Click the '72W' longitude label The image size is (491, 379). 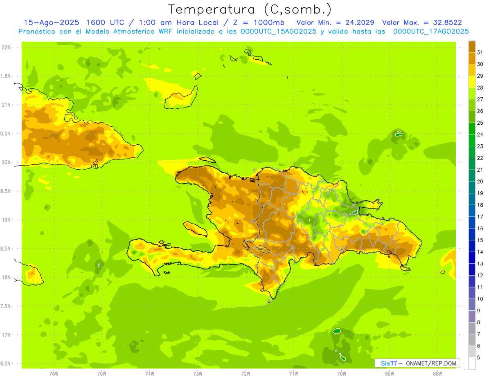tap(245, 374)
